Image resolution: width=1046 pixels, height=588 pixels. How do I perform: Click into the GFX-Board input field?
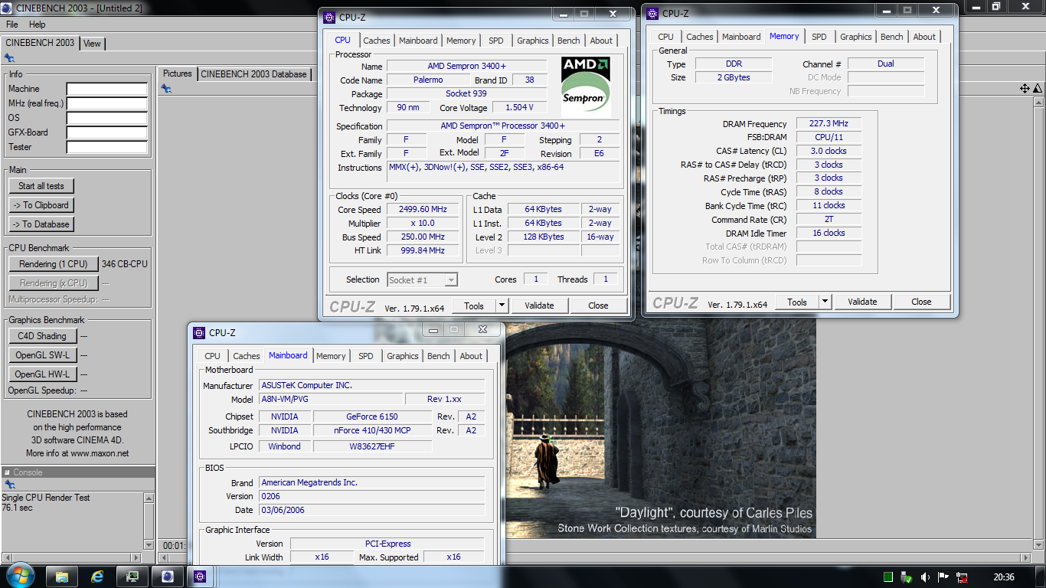pyautogui.click(x=107, y=132)
